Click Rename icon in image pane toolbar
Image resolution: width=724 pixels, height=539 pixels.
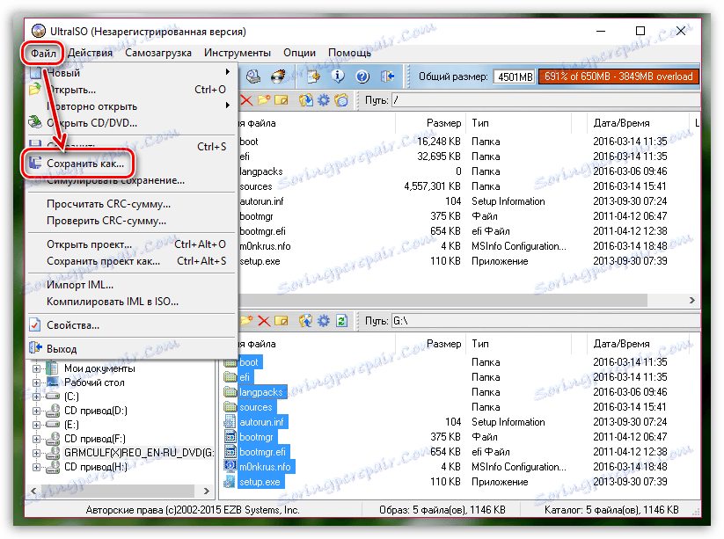(282, 100)
